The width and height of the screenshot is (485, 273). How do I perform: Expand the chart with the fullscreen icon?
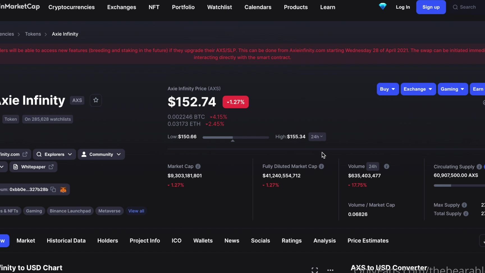(x=314, y=270)
